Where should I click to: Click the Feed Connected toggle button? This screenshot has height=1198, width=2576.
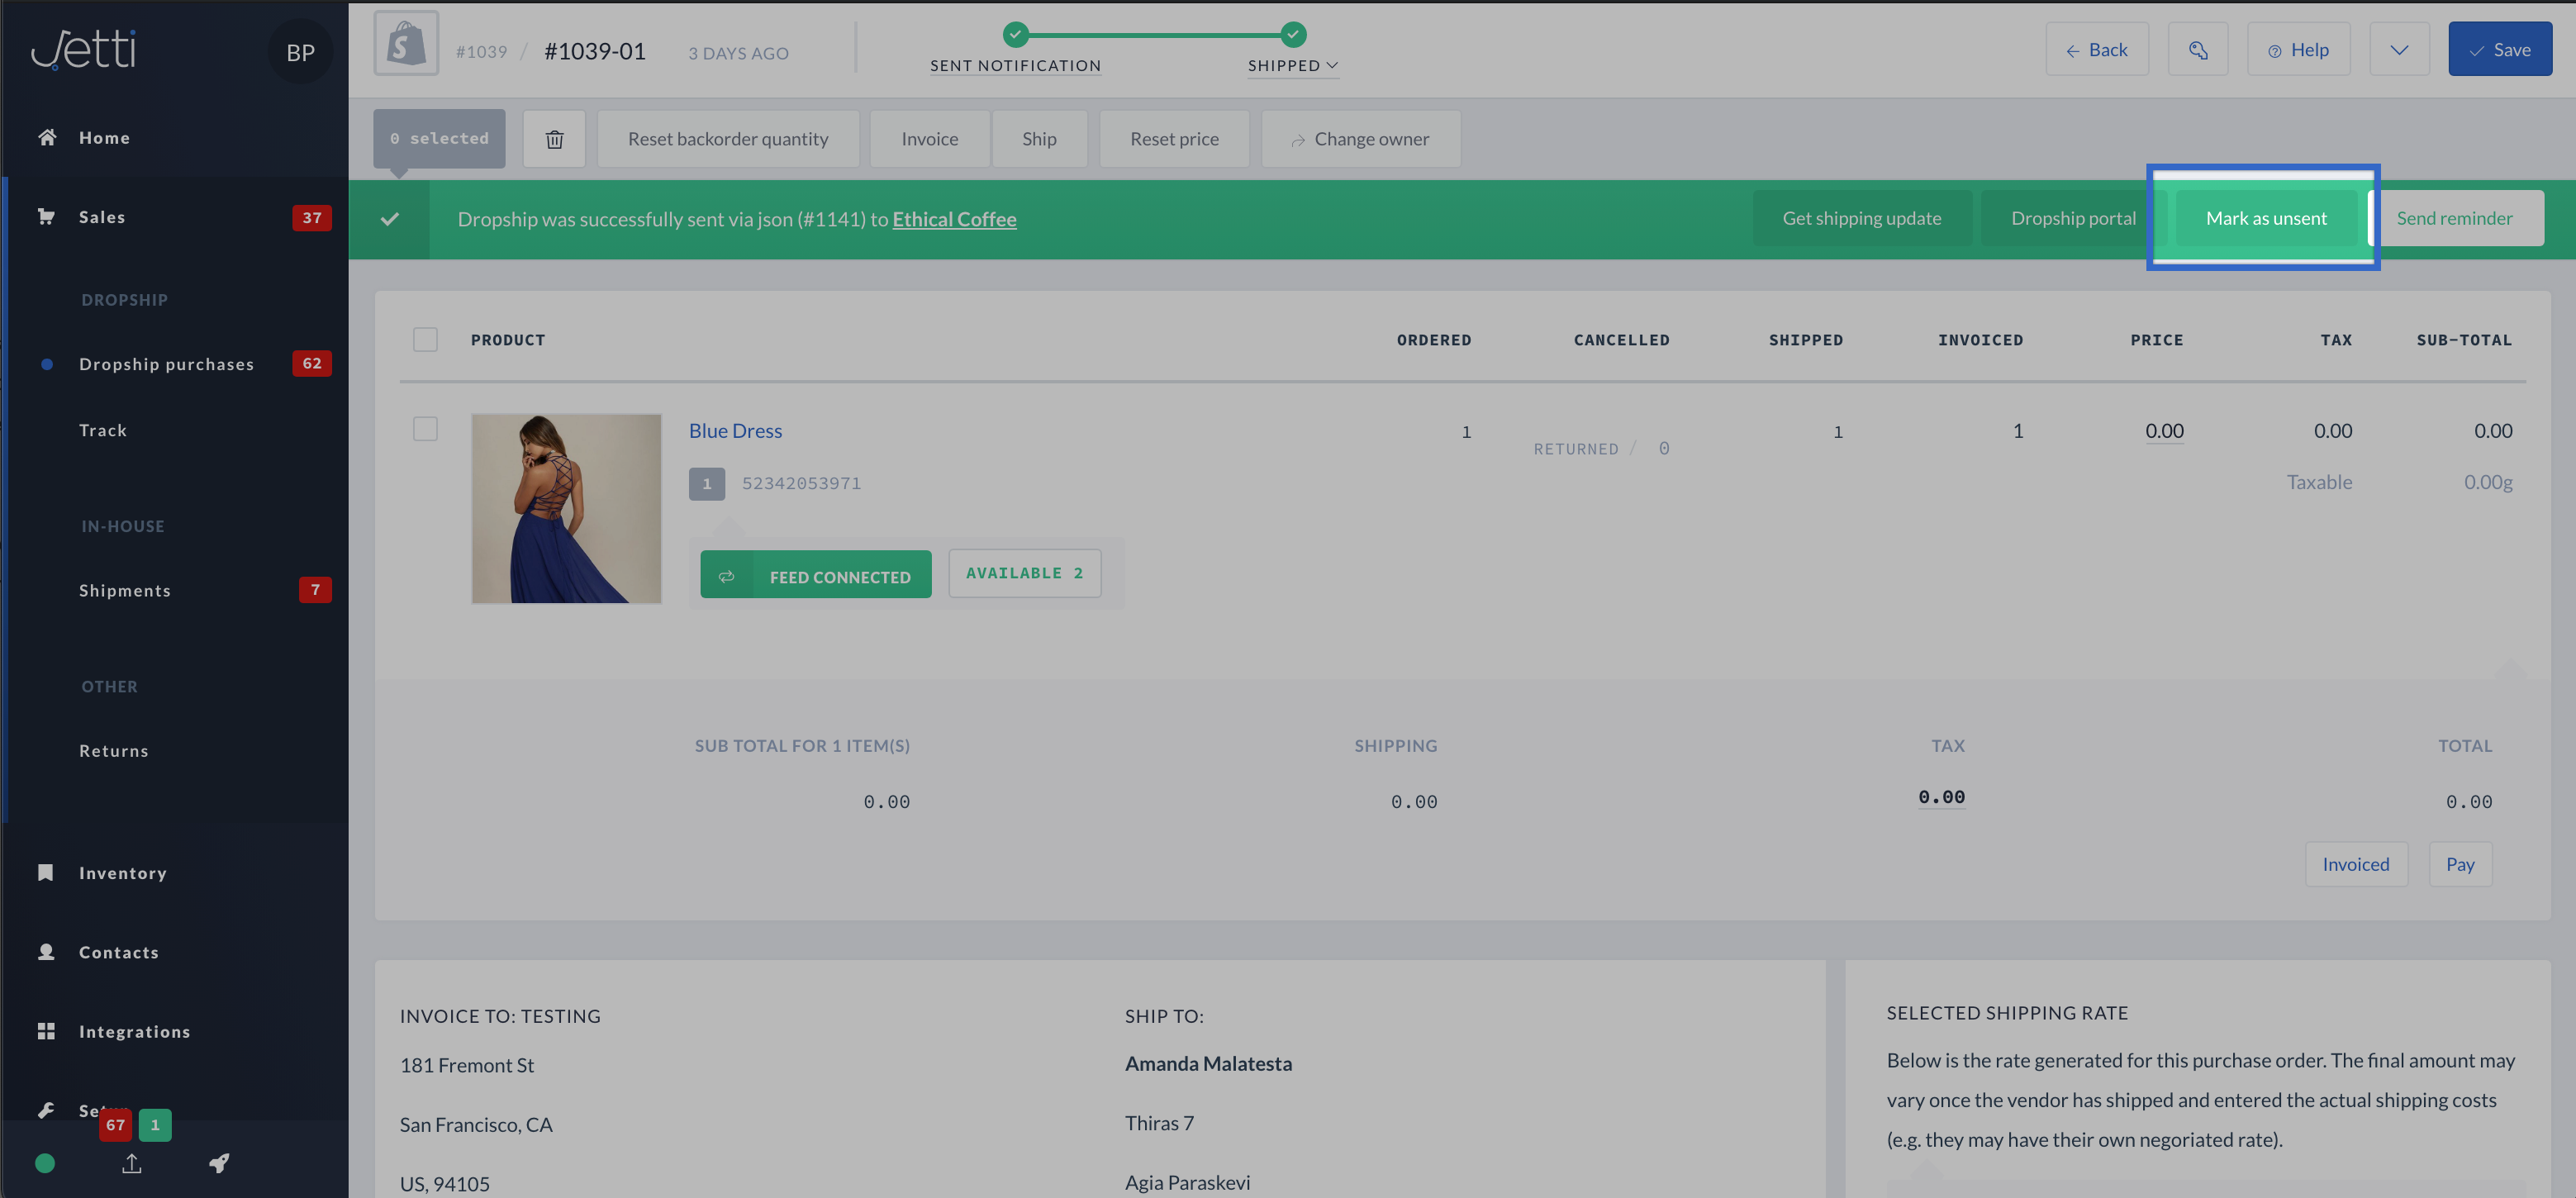(x=815, y=576)
